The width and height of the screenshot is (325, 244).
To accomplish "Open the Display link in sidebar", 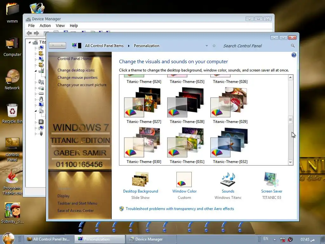I will point(63,196).
